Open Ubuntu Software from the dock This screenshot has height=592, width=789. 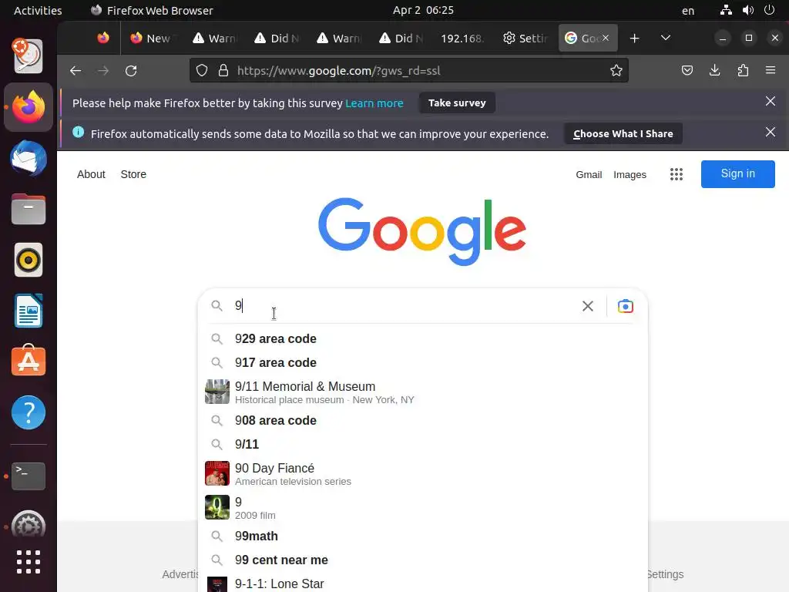29,362
